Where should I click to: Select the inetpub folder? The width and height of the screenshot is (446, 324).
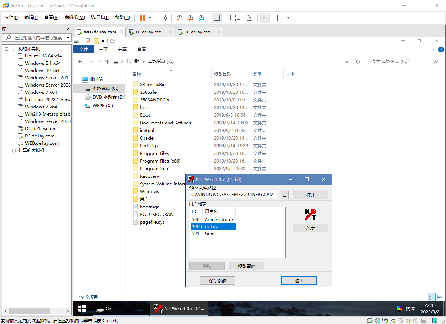pyautogui.click(x=148, y=131)
